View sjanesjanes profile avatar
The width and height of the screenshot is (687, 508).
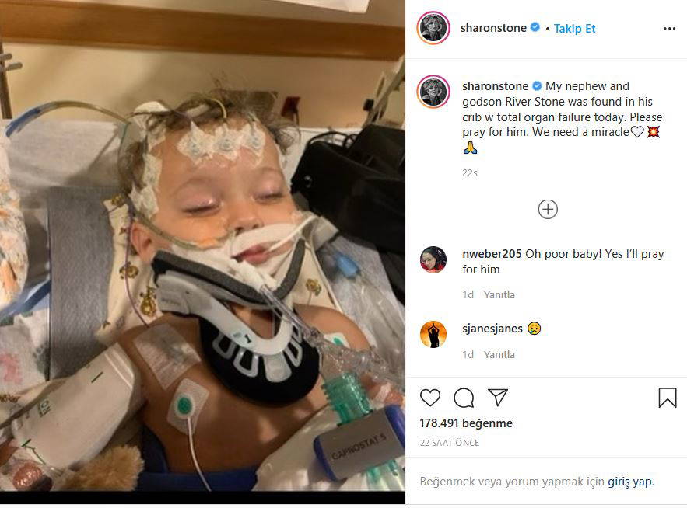tap(433, 334)
